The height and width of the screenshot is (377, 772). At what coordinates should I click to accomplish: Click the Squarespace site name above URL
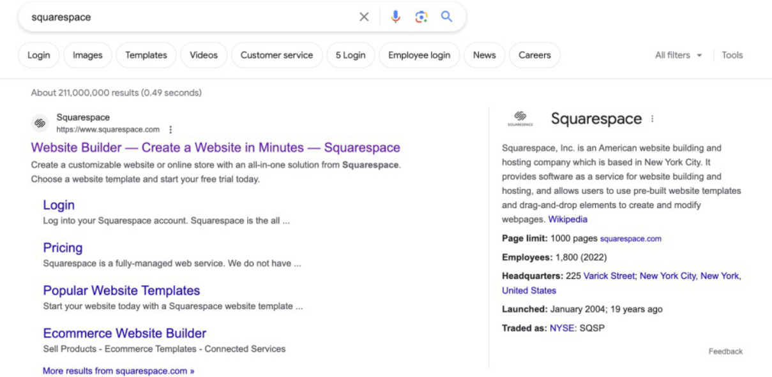[x=83, y=117]
